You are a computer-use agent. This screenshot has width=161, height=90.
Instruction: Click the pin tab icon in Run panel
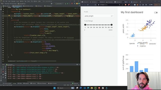click(x=3, y=77)
